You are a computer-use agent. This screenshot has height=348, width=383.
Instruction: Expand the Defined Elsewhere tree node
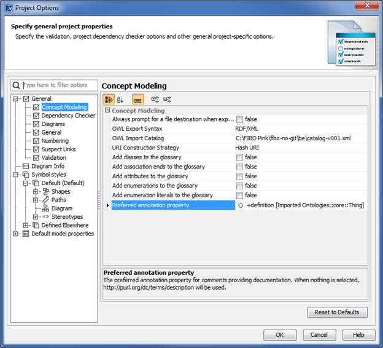point(25,225)
